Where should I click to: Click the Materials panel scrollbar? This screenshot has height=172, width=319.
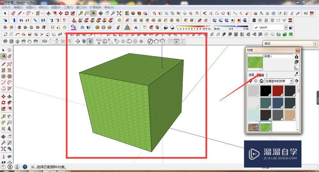click(298, 108)
